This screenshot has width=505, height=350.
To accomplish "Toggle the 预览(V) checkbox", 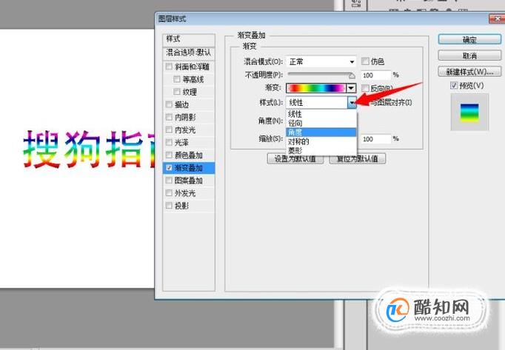I will coord(454,86).
